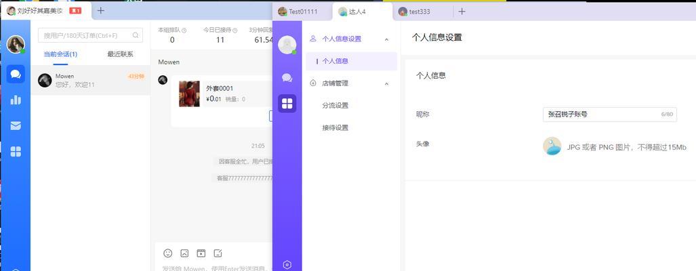This screenshot has height=271, width=696.
Task: Open the mail icon in the blue sidebar
Action: pos(16,126)
